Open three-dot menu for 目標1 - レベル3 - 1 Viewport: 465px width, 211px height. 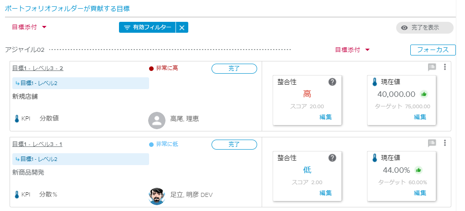[x=445, y=143]
